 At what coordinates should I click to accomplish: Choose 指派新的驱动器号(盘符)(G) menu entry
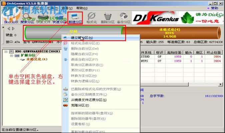(x=101, y=113)
